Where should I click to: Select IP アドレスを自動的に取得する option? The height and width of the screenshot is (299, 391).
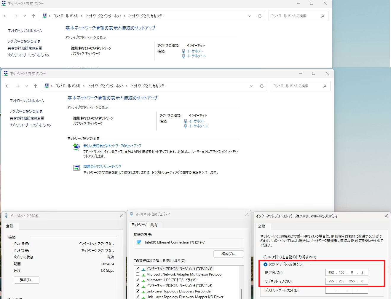pos(265,257)
